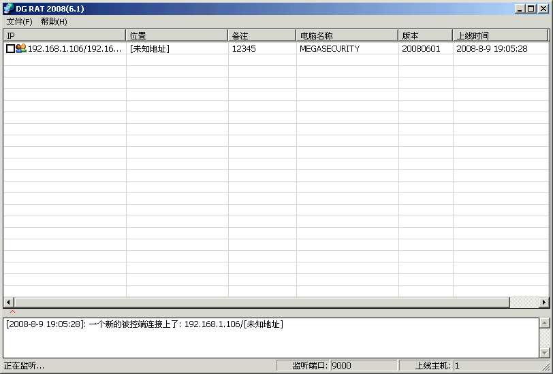Click the 上线时间 column header

(500, 35)
